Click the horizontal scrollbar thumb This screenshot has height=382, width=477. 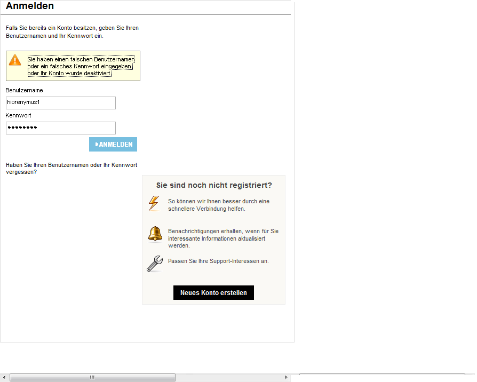[92, 377]
